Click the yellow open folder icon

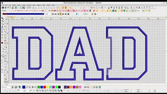pyautogui.click(x=59, y=8)
